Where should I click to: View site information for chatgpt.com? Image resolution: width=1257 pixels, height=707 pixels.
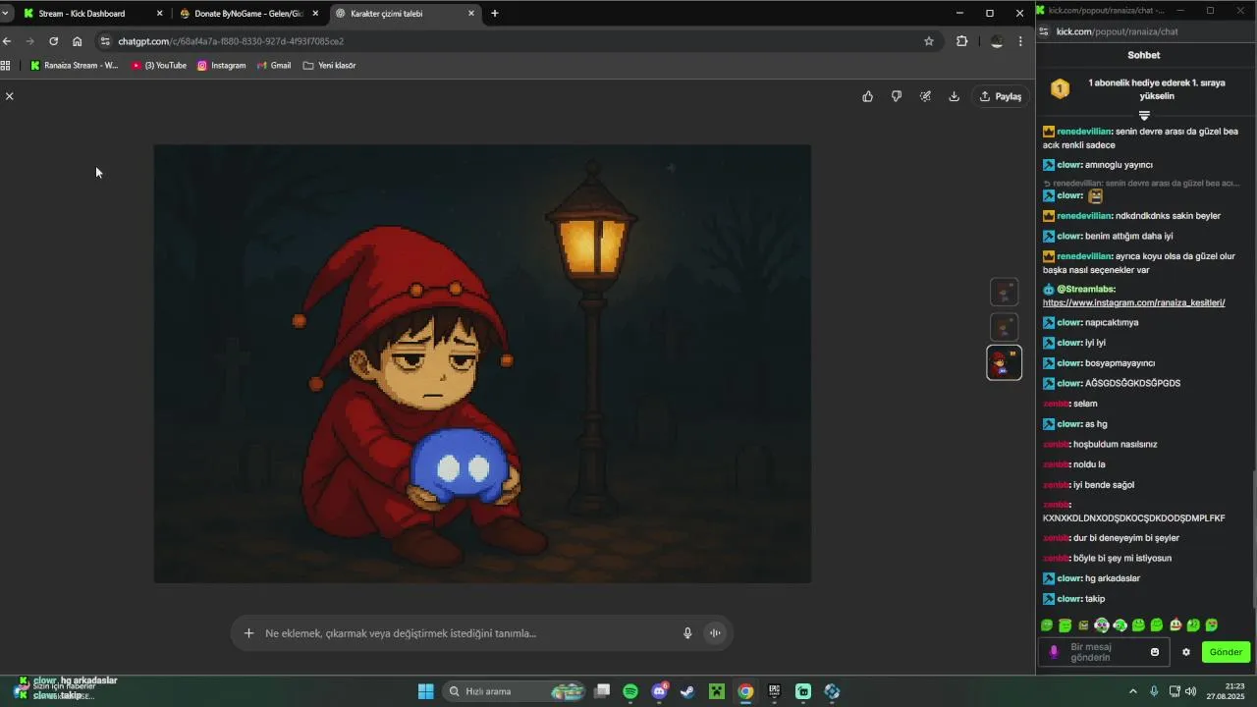[105, 41]
